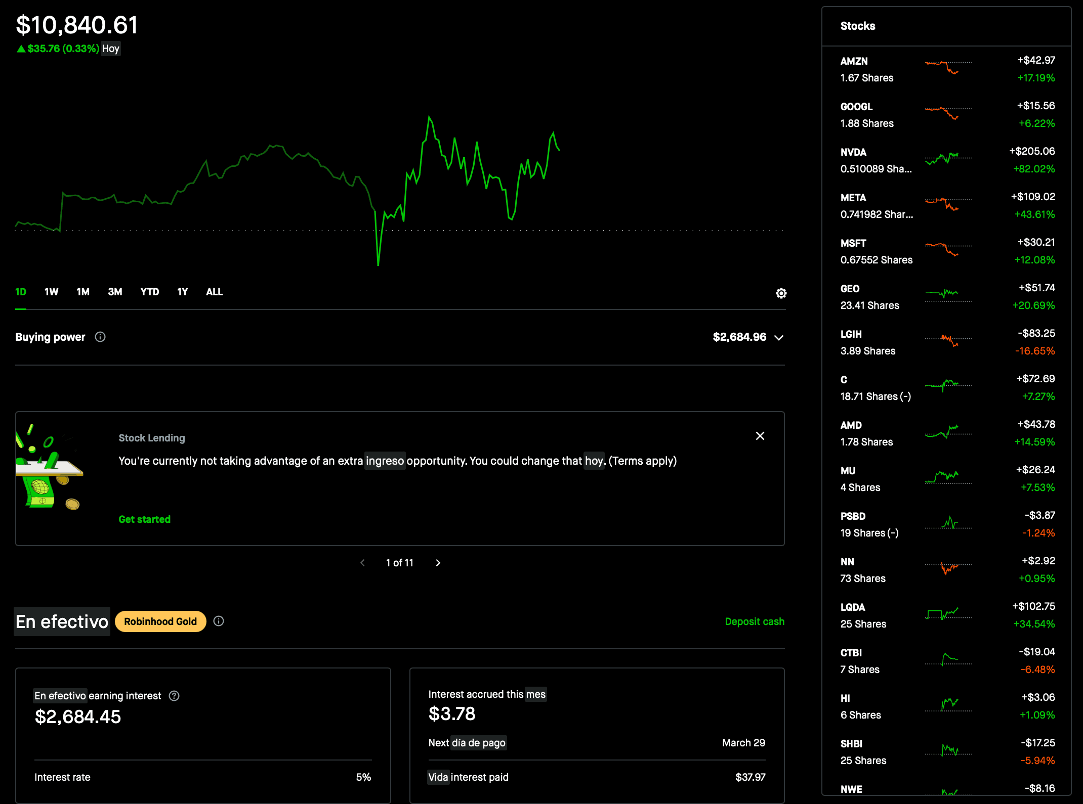
Task: Click the NVDA mini sparkline chart
Action: click(x=948, y=158)
